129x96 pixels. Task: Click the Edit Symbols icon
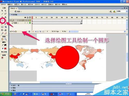[114, 12]
